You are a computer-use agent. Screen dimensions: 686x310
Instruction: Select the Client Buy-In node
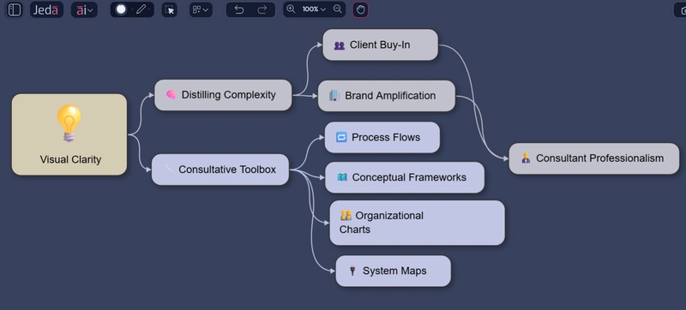click(x=380, y=45)
